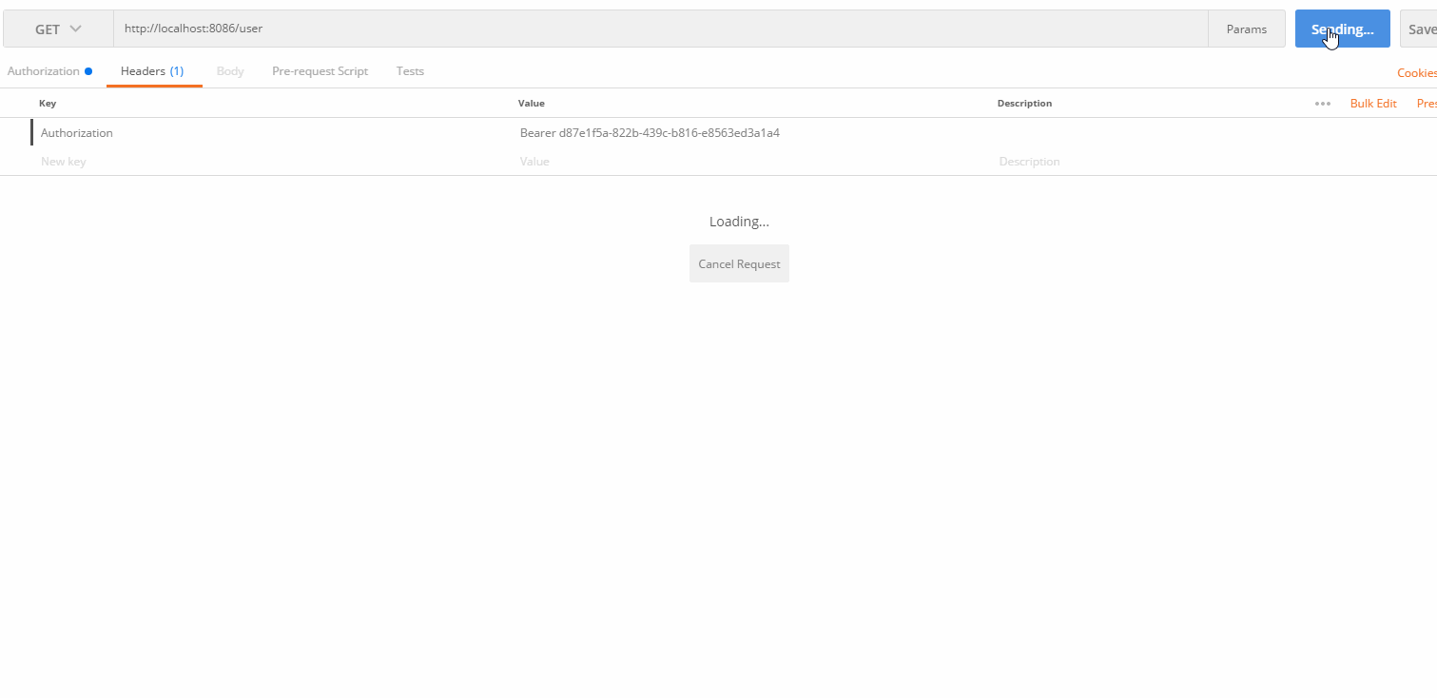Open the Cookies manager

tap(1416, 72)
